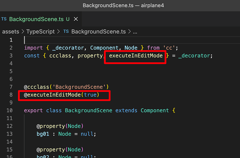Open the TypeScript breadcrumb folder
The width and height of the screenshot is (240, 158).
point(41,32)
